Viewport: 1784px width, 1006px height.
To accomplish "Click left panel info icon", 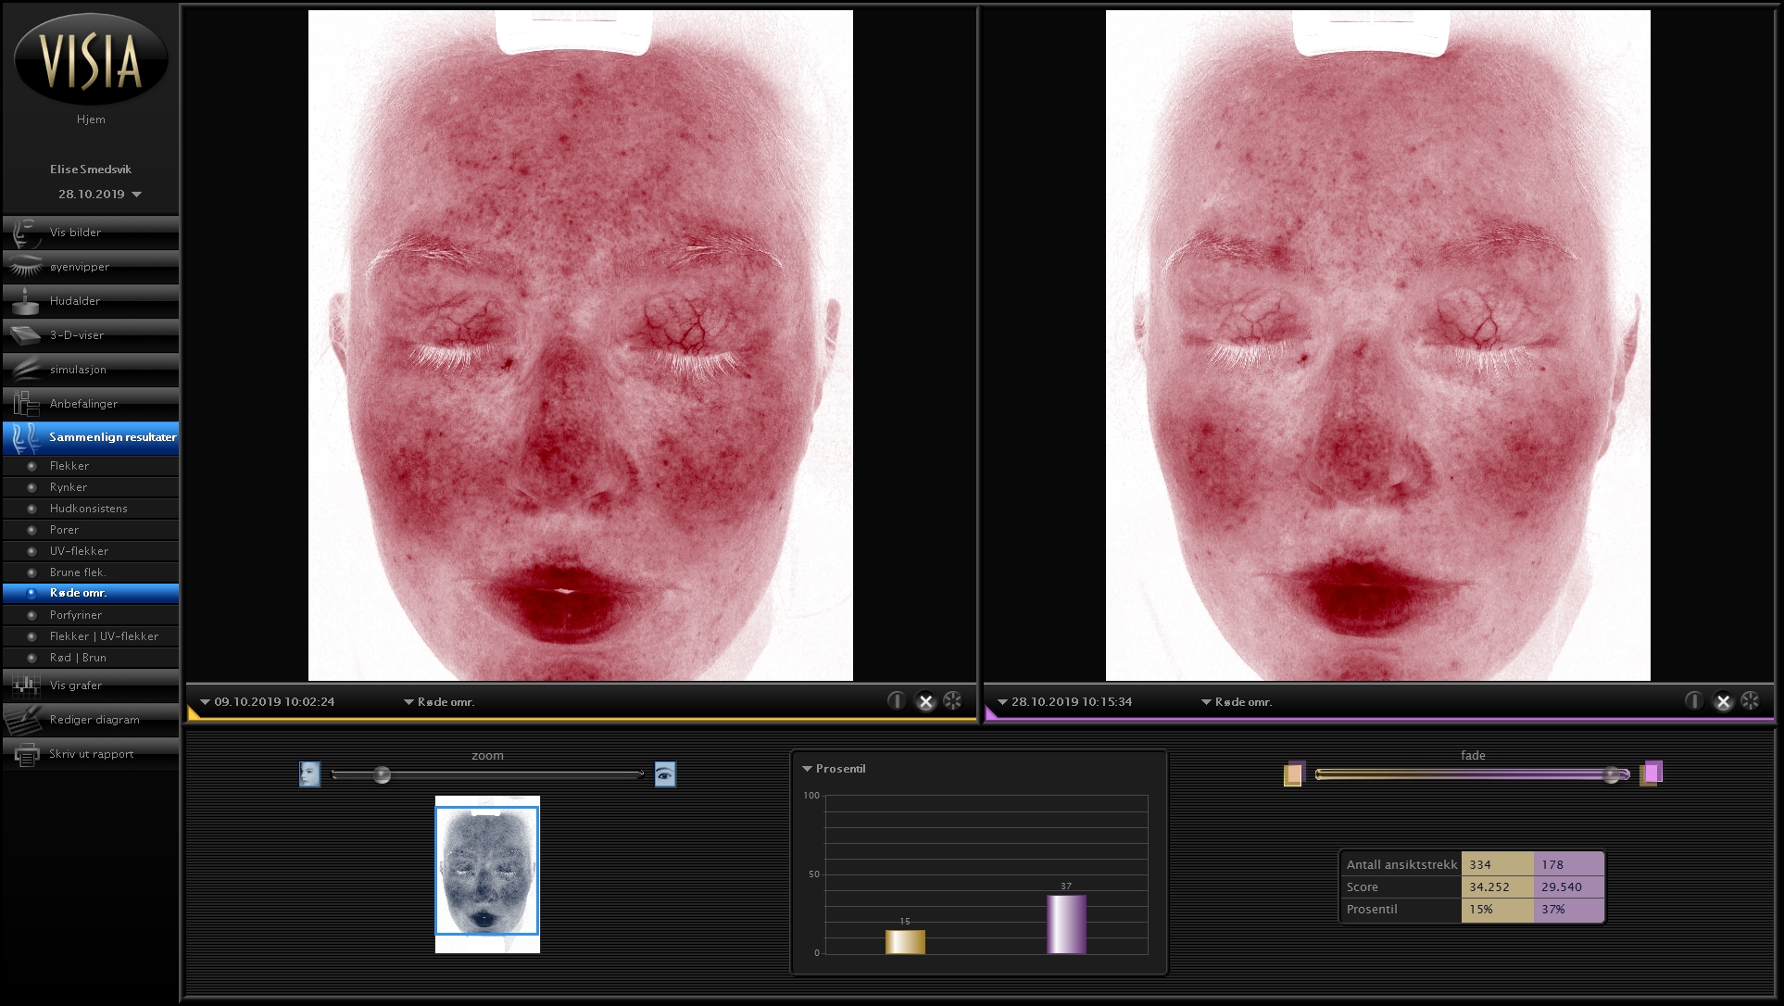I will pyautogui.click(x=896, y=701).
